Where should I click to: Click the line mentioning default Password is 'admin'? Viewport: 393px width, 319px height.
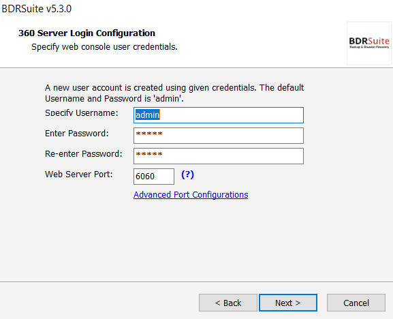click(x=114, y=99)
